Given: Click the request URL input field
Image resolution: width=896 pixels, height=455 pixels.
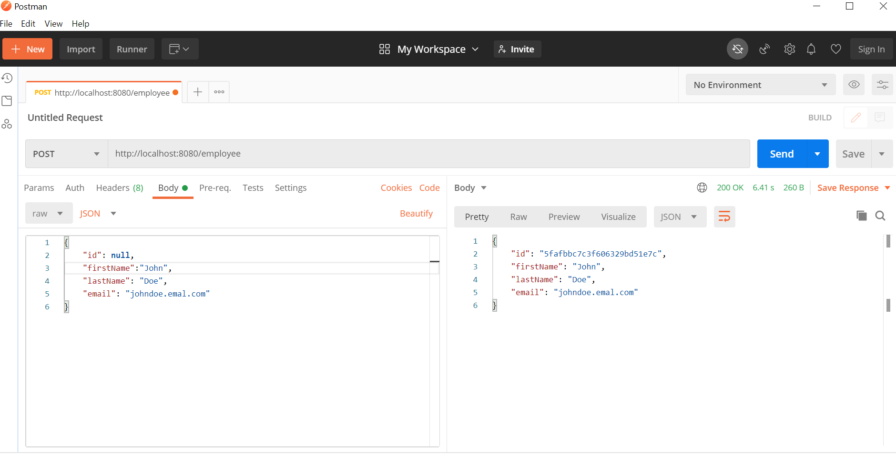Looking at the screenshot, I should click(428, 154).
